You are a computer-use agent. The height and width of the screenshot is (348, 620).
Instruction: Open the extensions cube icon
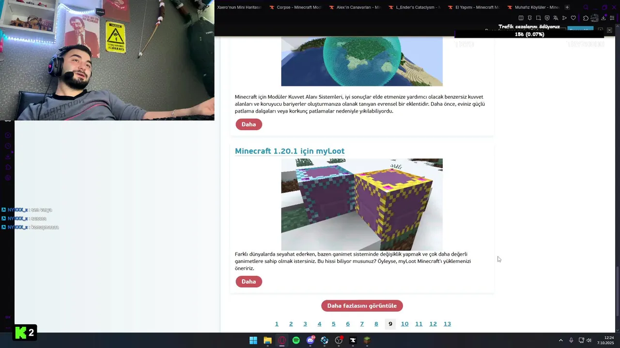point(586,18)
